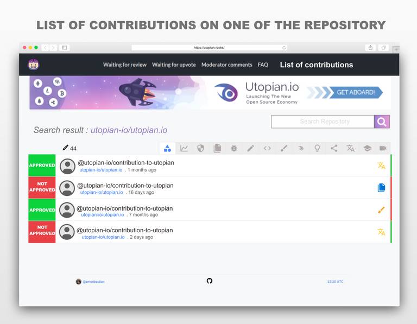Go back with browser back arrow
The width and height of the screenshot is (417, 324).
(x=45, y=48)
